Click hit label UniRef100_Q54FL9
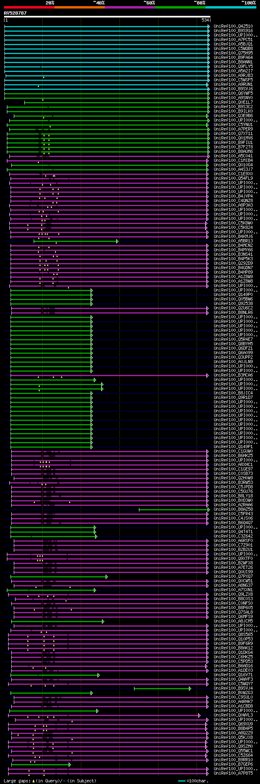This screenshot has height=784, width=260. coord(234,179)
